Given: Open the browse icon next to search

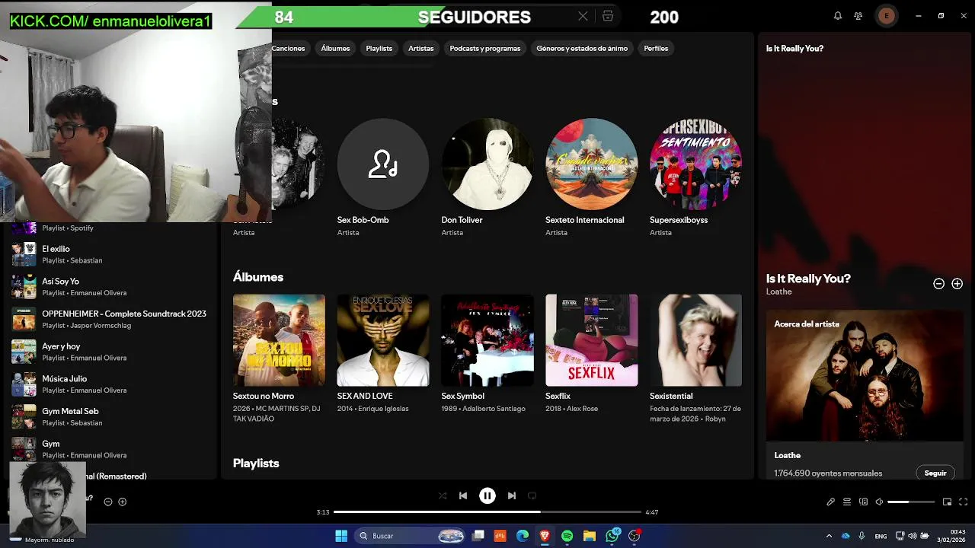Looking at the screenshot, I should (x=607, y=16).
